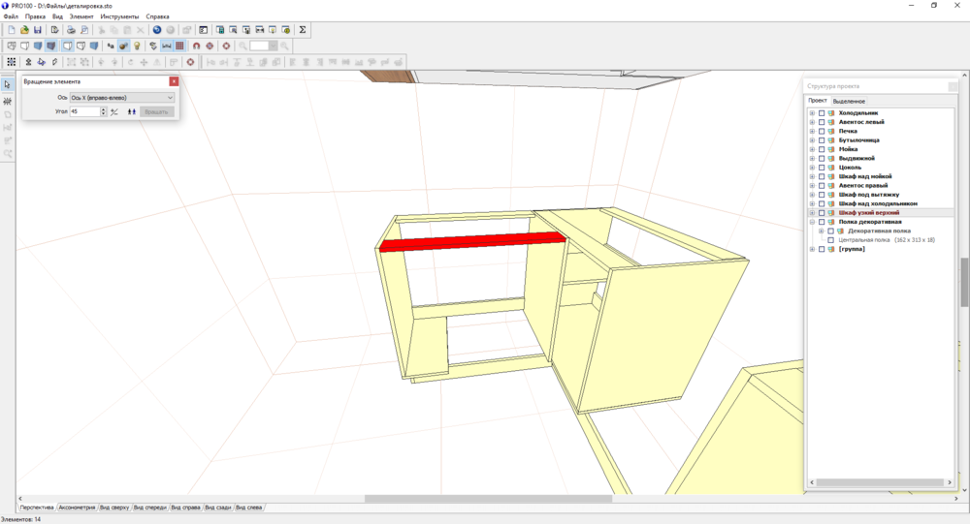Image resolution: width=970 pixels, height=524 pixels.
Task: Click the labels 'a' icon in view toolbar
Action: [111, 46]
